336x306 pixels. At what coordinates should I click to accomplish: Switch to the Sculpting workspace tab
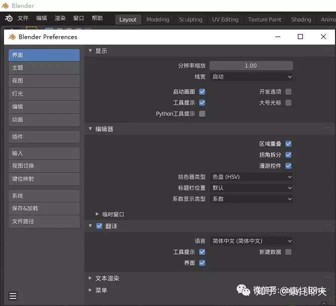(191, 20)
